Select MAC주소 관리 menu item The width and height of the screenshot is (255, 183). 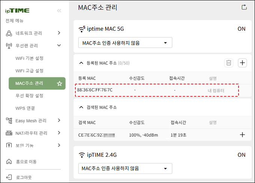click(x=37, y=84)
